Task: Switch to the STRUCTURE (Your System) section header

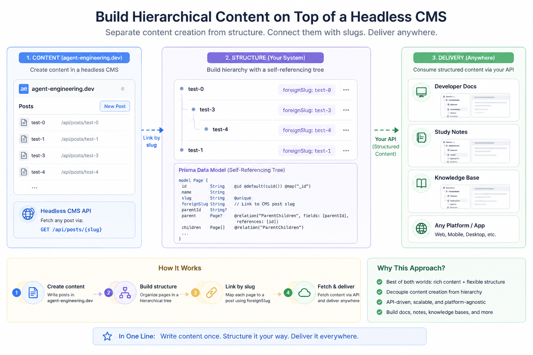Action: click(x=265, y=58)
